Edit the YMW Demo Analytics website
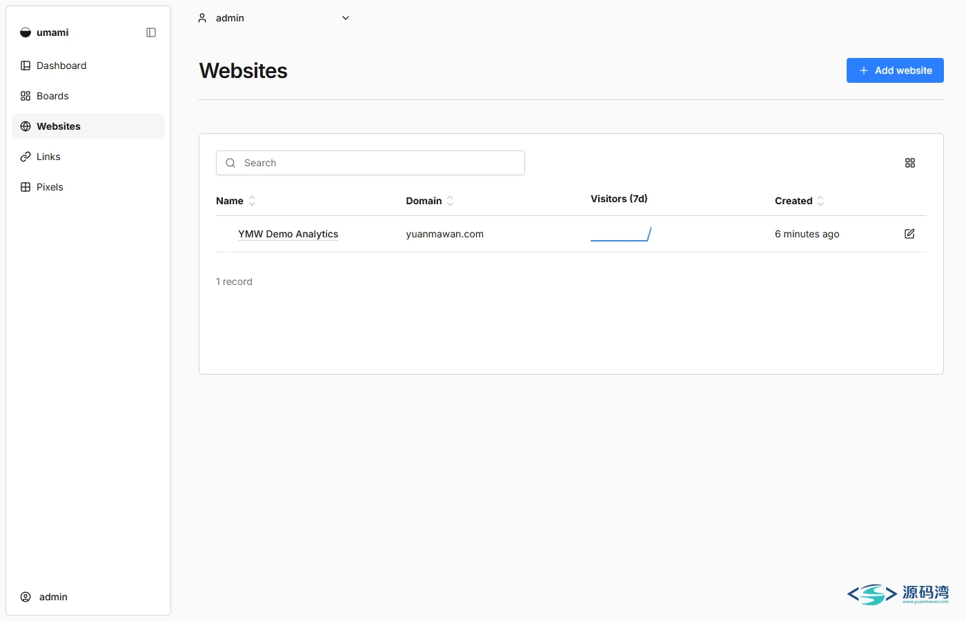 [909, 234]
